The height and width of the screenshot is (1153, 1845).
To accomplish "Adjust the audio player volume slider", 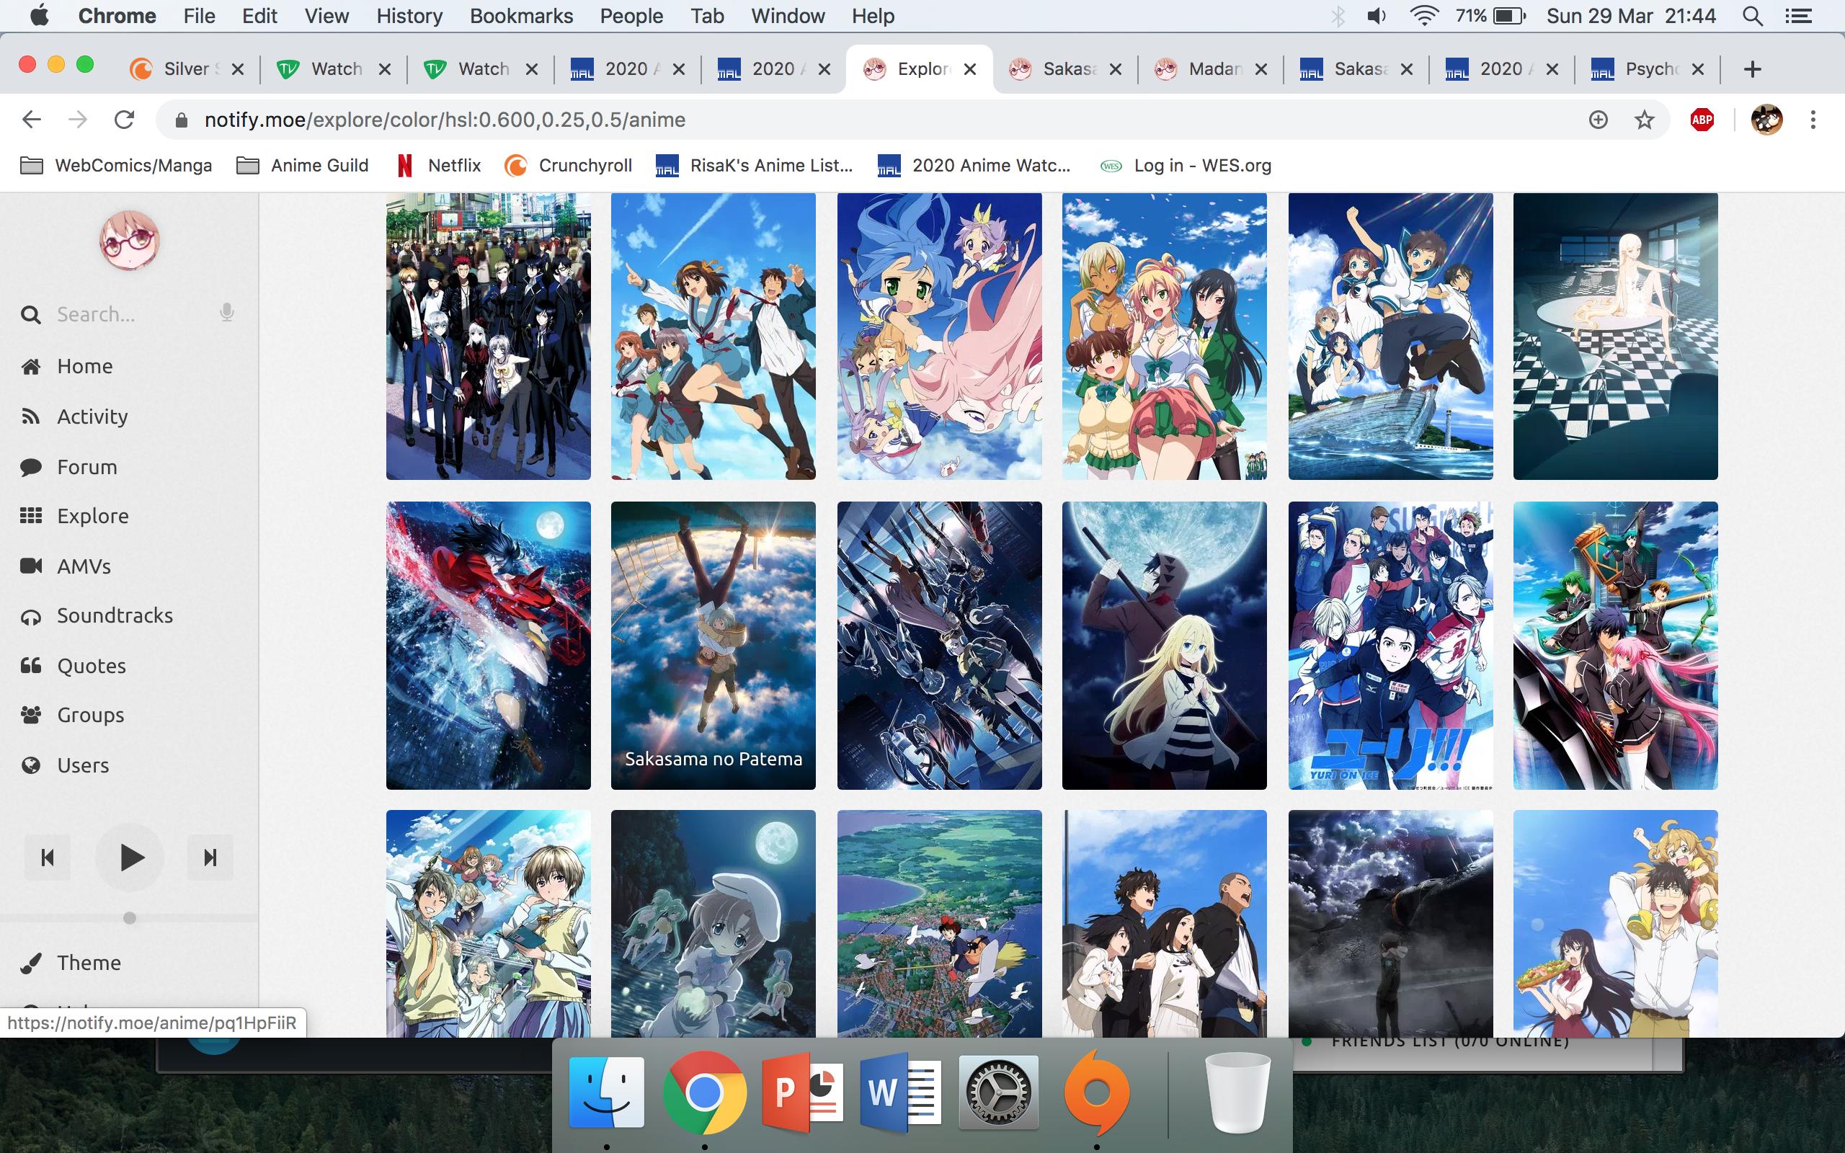I will [130, 918].
